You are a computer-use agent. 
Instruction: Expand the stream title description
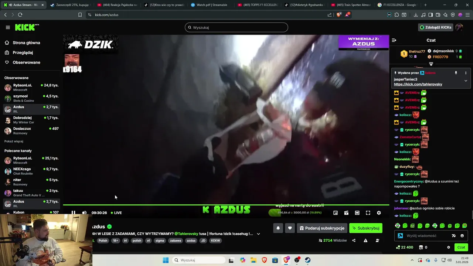pos(258,234)
